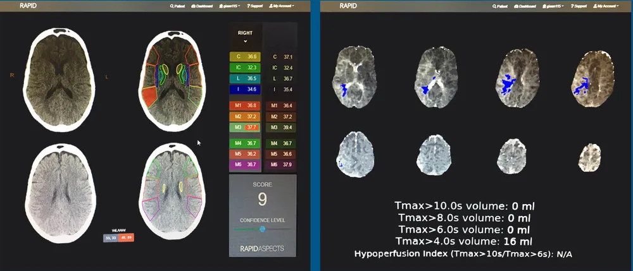The image size is (633, 271).
Task: Toggle right-side M3 region highlight
Action: pyautogui.click(x=244, y=126)
